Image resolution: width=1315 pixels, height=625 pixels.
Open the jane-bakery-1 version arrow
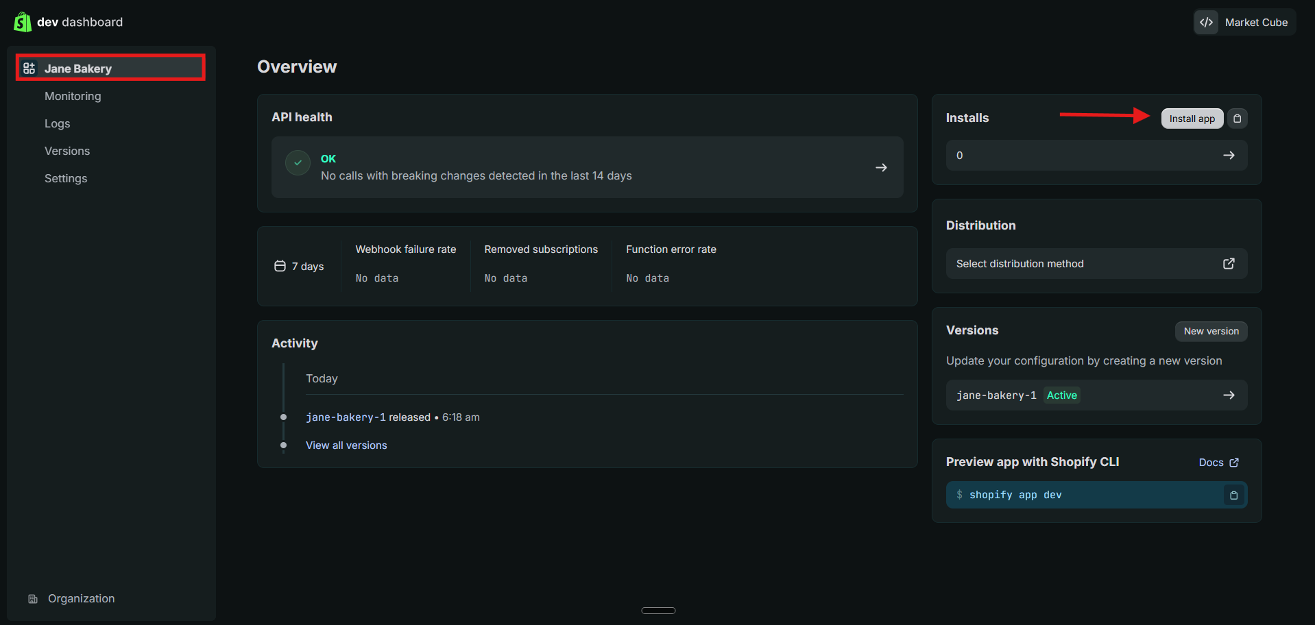pos(1229,395)
